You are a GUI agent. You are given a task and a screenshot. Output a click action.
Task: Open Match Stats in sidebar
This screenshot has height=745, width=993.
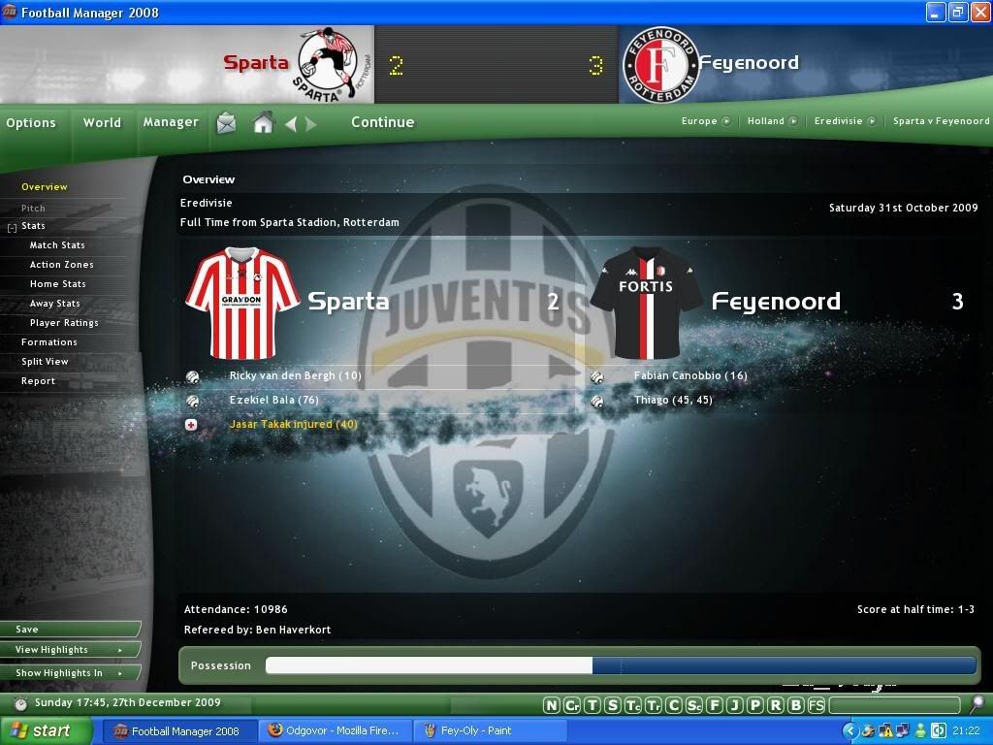[x=57, y=245]
